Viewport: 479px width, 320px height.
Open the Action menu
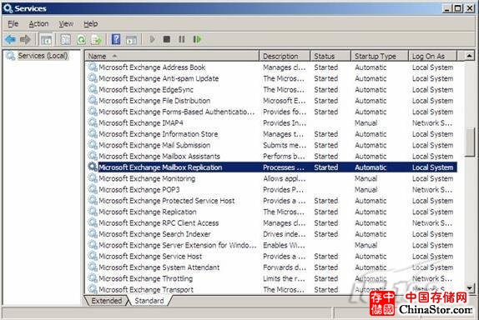pos(38,24)
